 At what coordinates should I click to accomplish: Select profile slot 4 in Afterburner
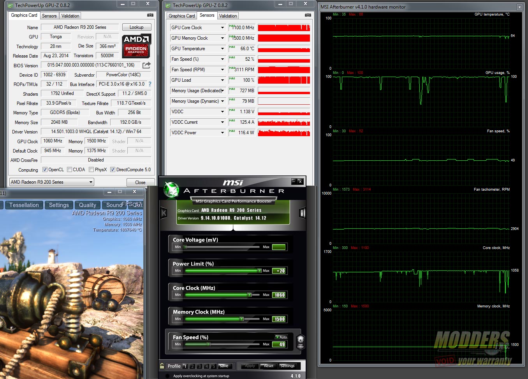coord(206,366)
